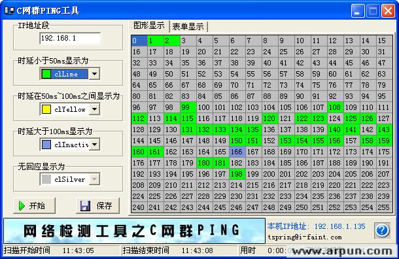Click the silver color swatch
The width and height of the screenshot is (399, 259).
click(46, 180)
